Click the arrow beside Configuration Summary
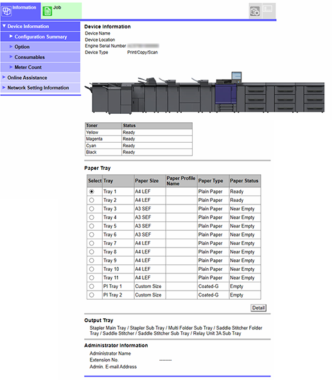332x382 pixels. click(x=11, y=36)
